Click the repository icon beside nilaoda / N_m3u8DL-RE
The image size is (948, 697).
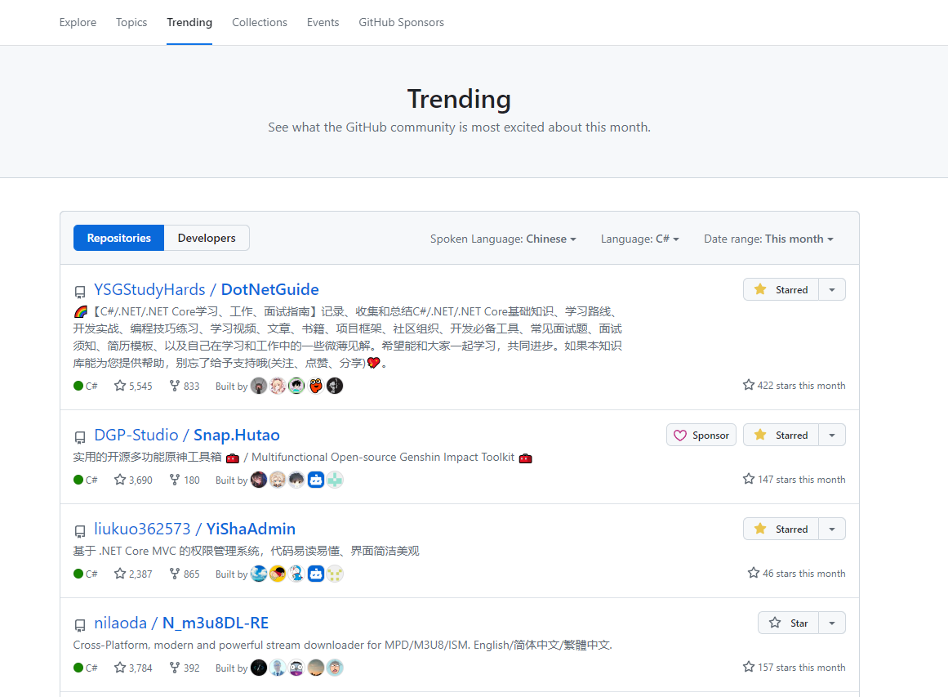pos(80,624)
